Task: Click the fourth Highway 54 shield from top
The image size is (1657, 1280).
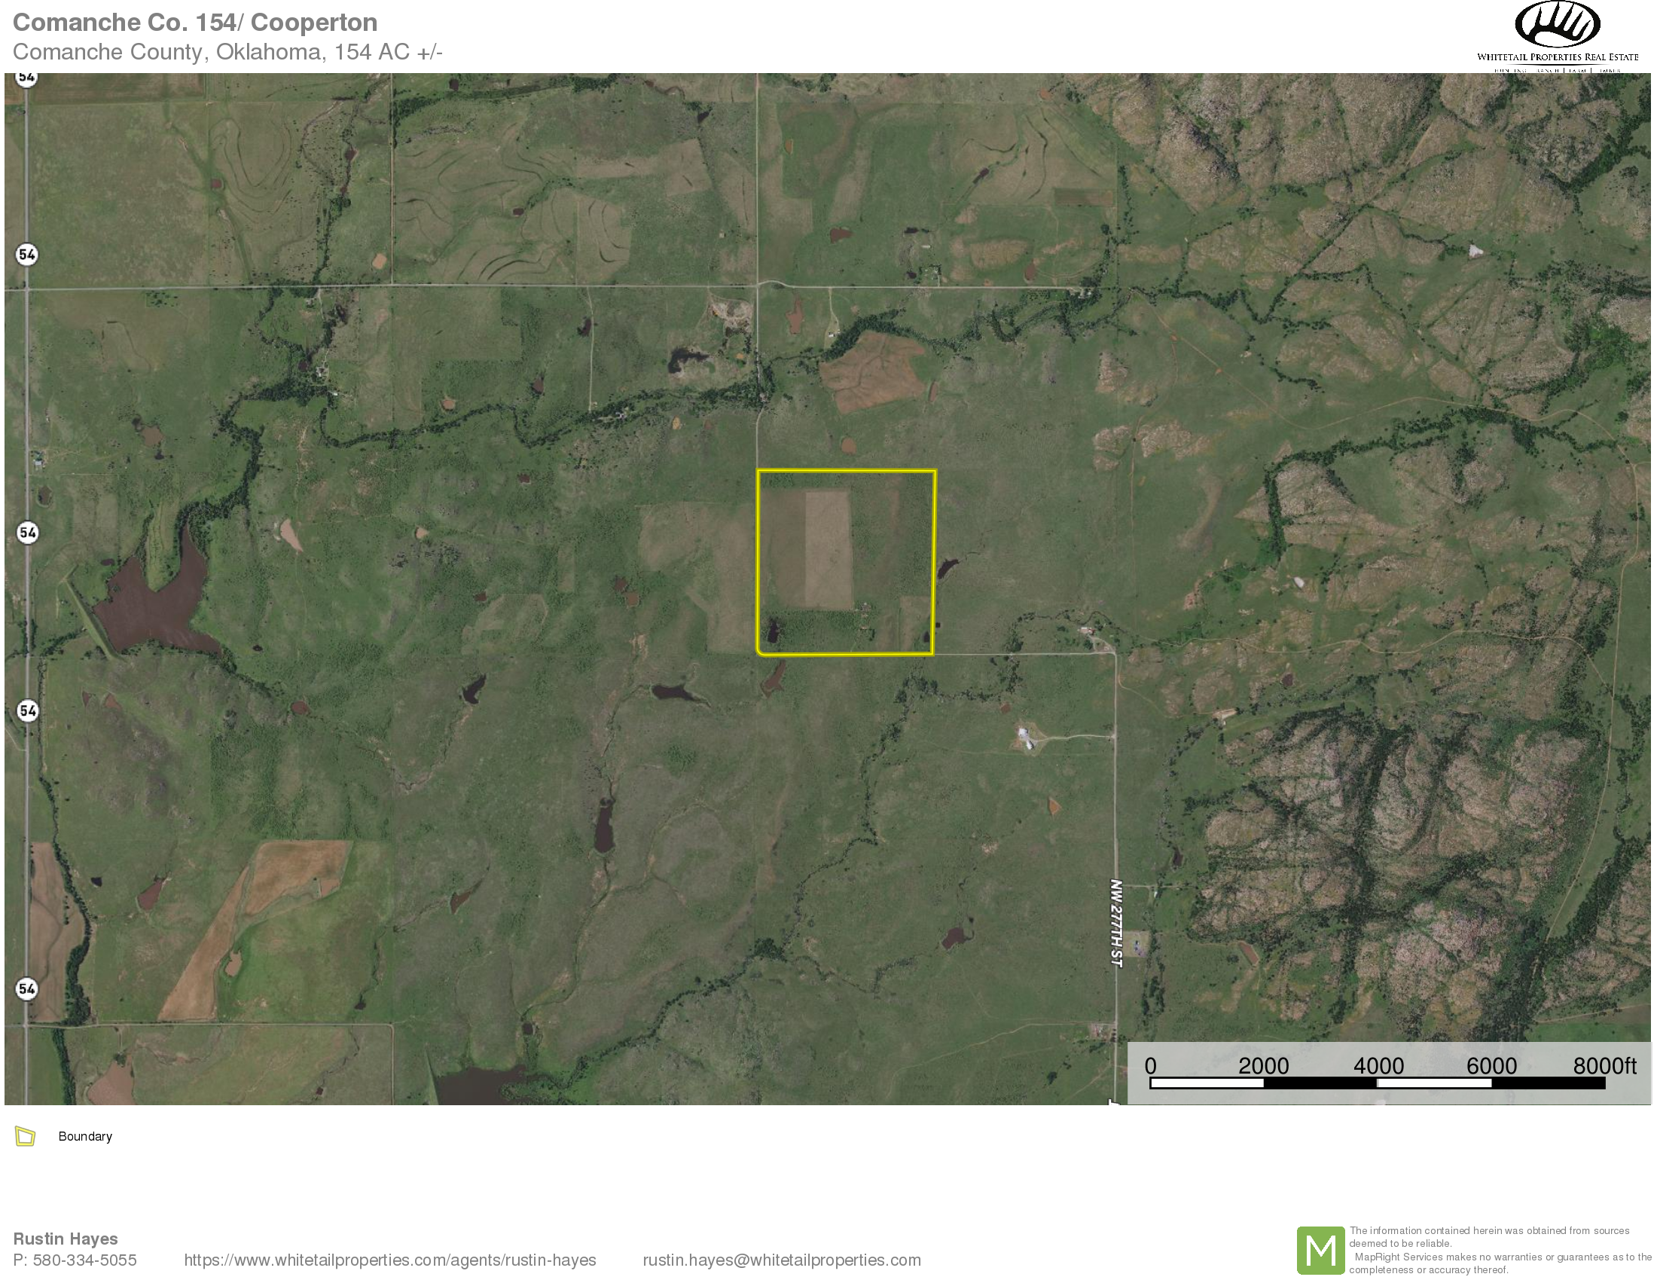Action: (x=28, y=711)
